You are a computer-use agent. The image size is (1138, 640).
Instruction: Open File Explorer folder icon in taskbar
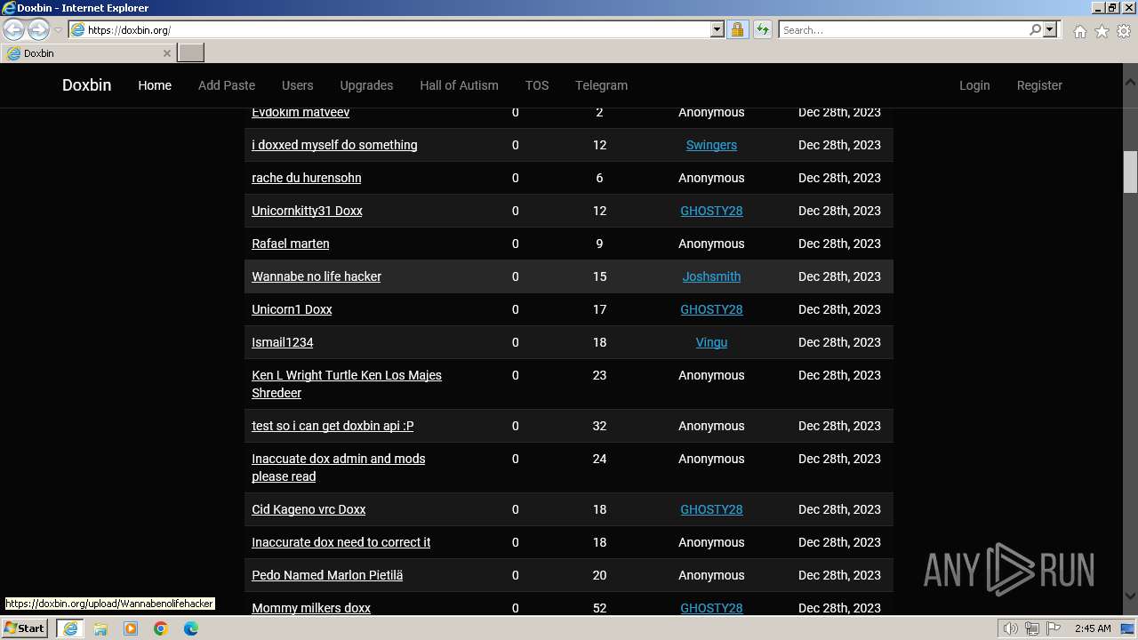point(100,628)
